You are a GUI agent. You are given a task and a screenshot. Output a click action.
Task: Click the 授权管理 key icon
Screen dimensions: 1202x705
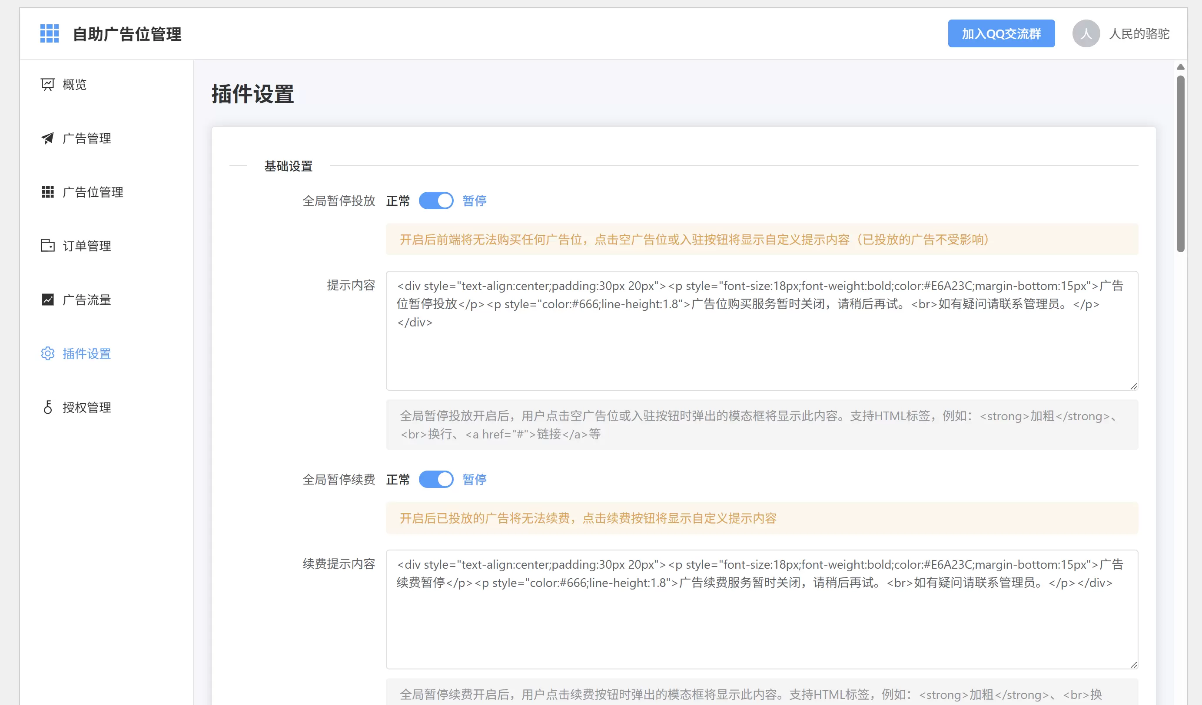coord(48,407)
